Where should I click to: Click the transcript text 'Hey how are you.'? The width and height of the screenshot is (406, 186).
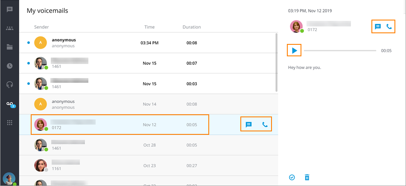[304, 67]
